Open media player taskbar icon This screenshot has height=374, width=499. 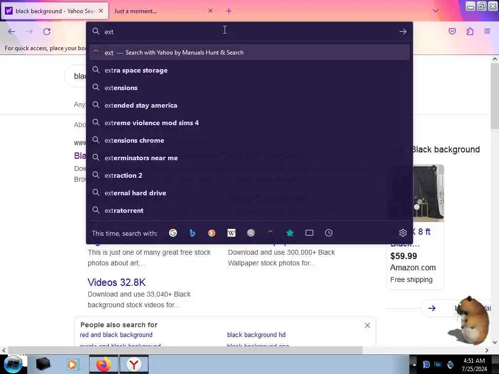coord(73,364)
